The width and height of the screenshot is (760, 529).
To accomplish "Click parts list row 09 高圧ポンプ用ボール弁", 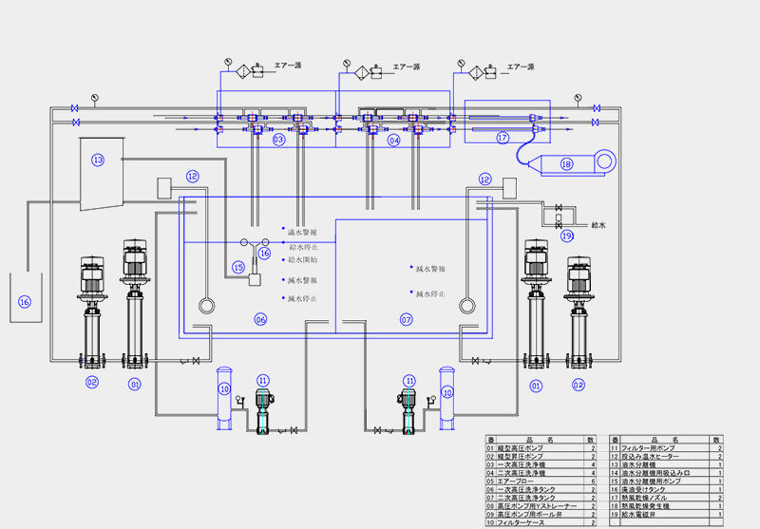I will pyautogui.click(x=541, y=515).
